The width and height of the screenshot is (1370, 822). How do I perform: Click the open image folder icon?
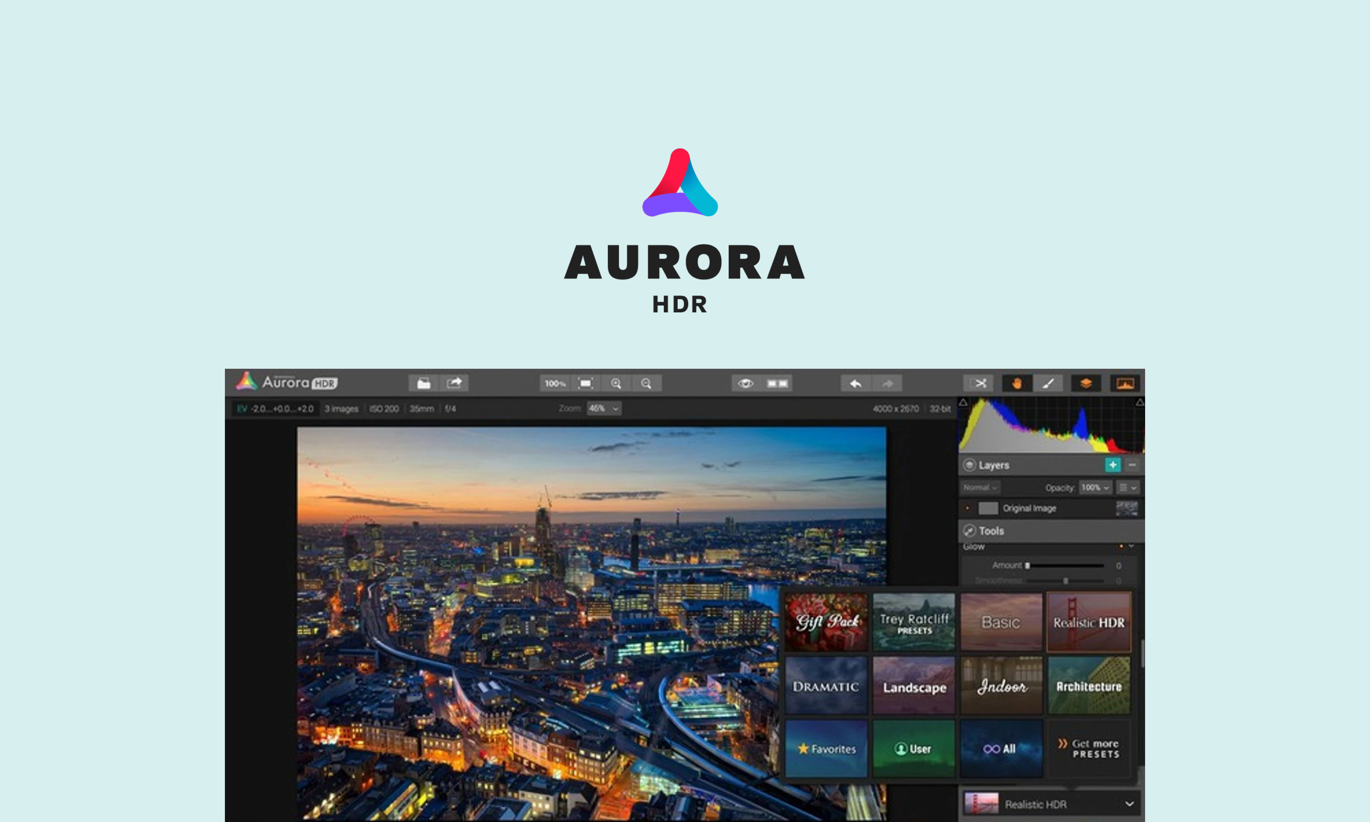[424, 383]
